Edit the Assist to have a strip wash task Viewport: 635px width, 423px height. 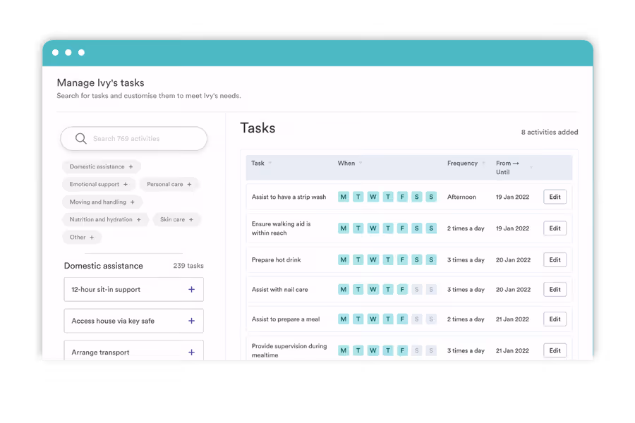pyautogui.click(x=555, y=197)
